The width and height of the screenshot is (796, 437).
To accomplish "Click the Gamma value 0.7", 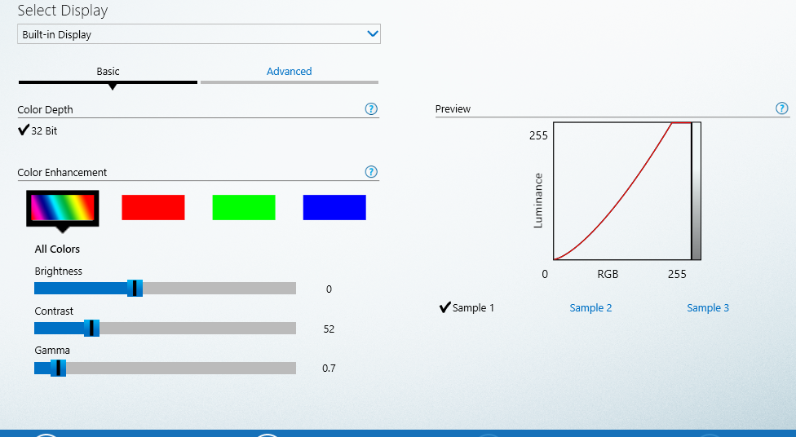I will pos(329,369).
